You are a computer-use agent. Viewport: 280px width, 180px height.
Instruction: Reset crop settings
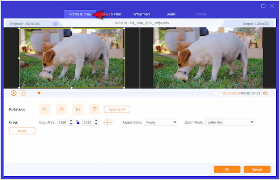pyautogui.click(x=22, y=131)
